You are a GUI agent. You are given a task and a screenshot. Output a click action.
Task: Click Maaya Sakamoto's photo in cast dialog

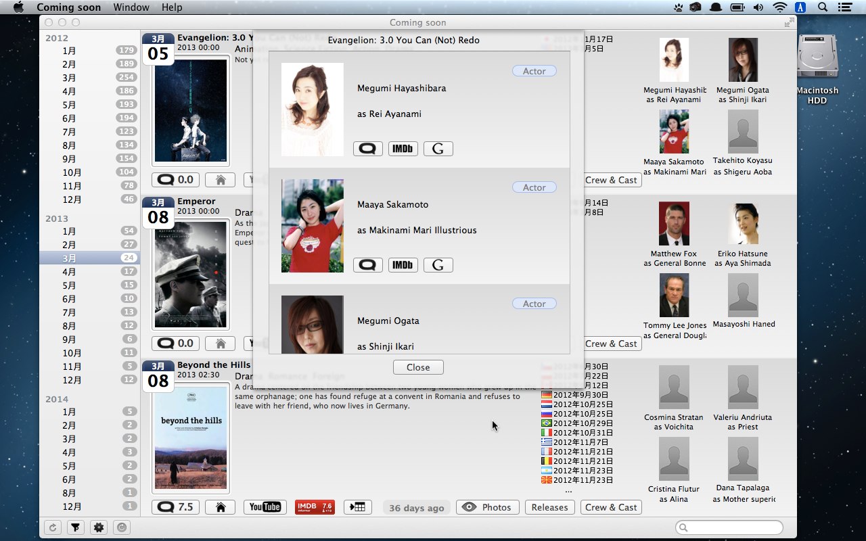click(313, 226)
